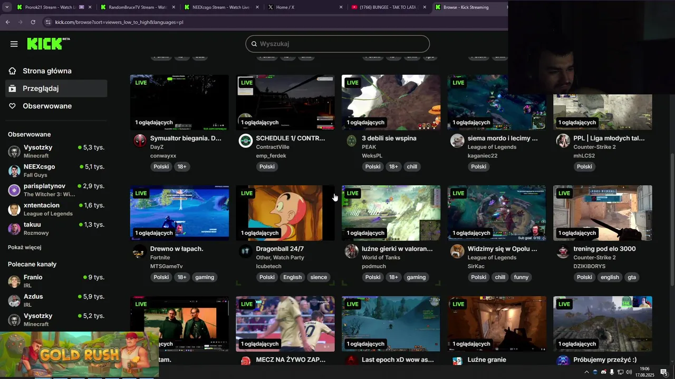Open the SCHEDULE 1/ CONTR... stream thumbnail
Image resolution: width=675 pixels, height=379 pixels.
pos(285,102)
